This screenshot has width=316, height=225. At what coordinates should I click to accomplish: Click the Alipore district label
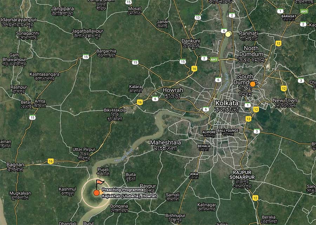209,134
